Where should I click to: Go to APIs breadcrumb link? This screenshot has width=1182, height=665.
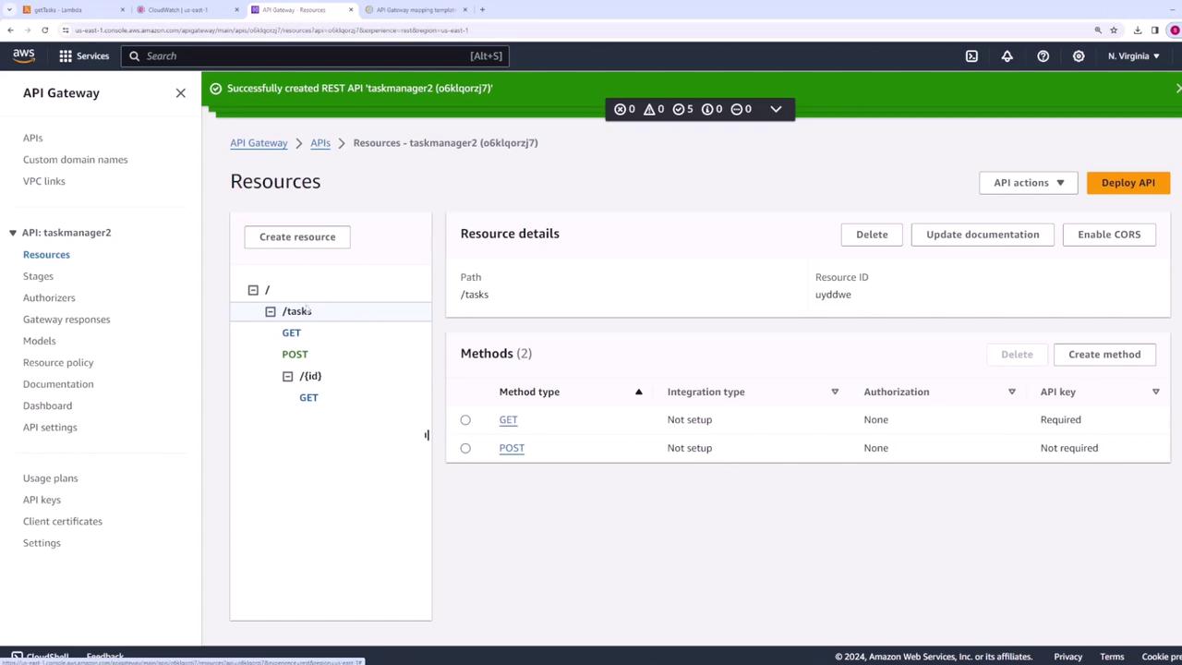(320, 143)
